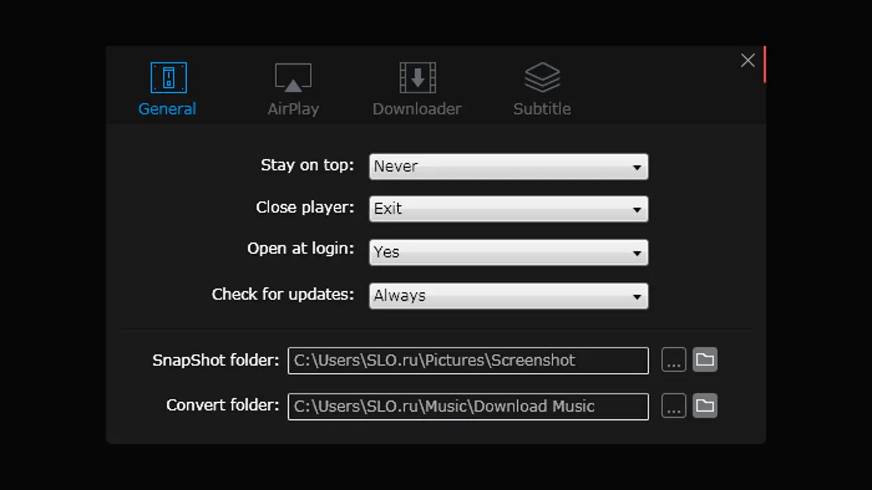Image resolution: width=872 pixels, height=490 pixels.
Task: Open SnapShot folder with folder icon
Action: [705, 359]
